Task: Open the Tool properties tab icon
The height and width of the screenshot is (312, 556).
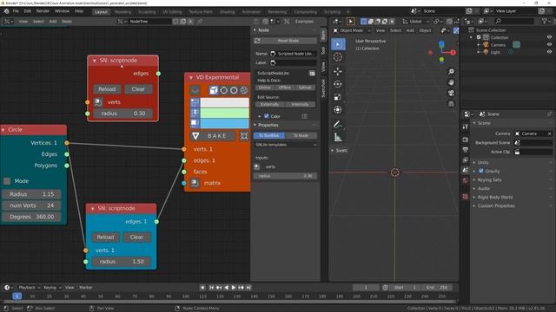Action: coord(466,127)
